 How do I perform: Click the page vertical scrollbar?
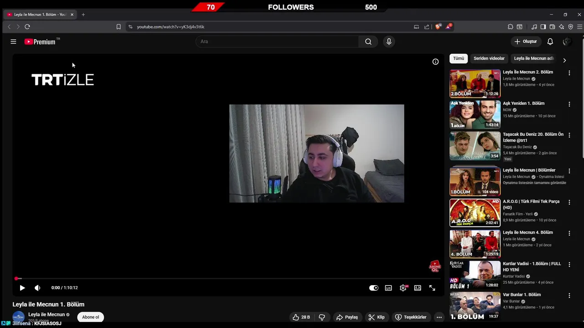point(582,98)
